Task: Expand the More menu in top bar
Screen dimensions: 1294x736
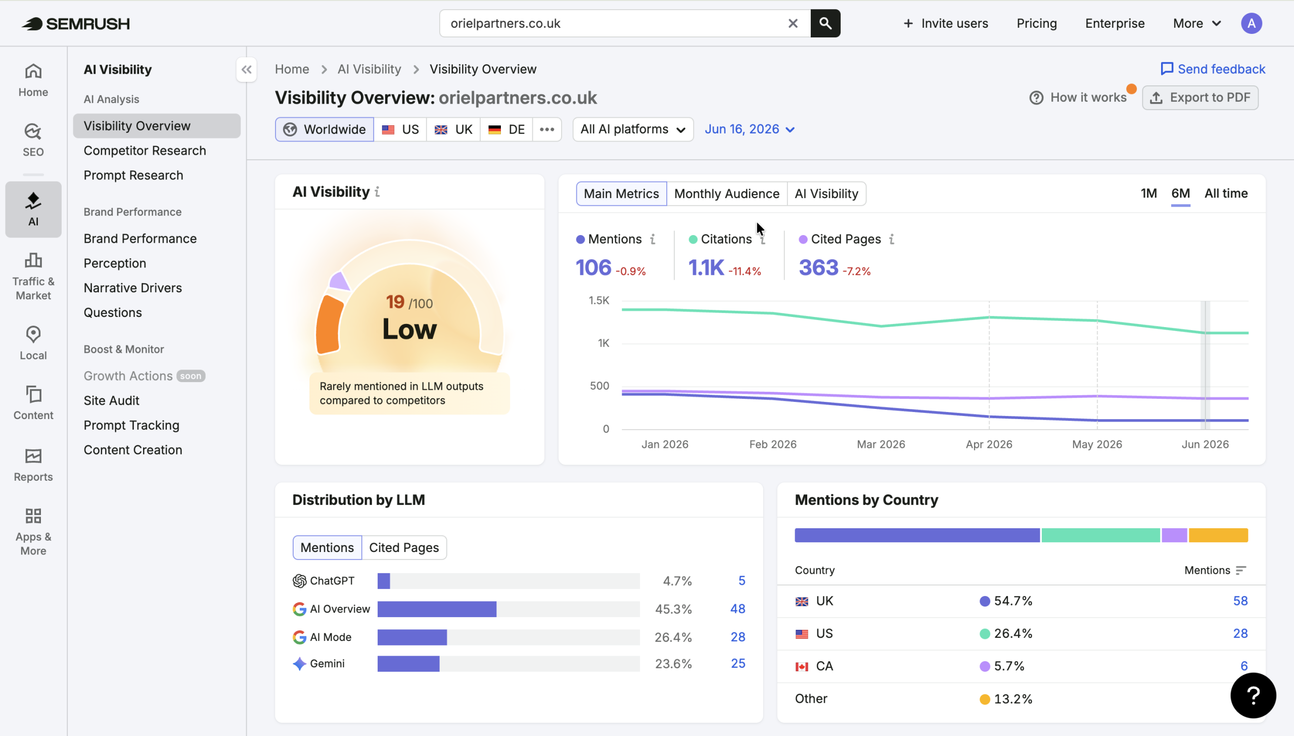Action: pos(1197,23)
